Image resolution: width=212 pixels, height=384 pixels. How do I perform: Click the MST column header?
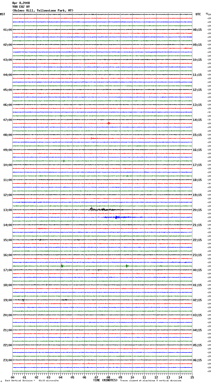click(x=2, y=14)
